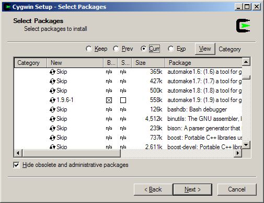Maximize the Cygwin Setup window
The image size is (264, 203).
(247, 7)
